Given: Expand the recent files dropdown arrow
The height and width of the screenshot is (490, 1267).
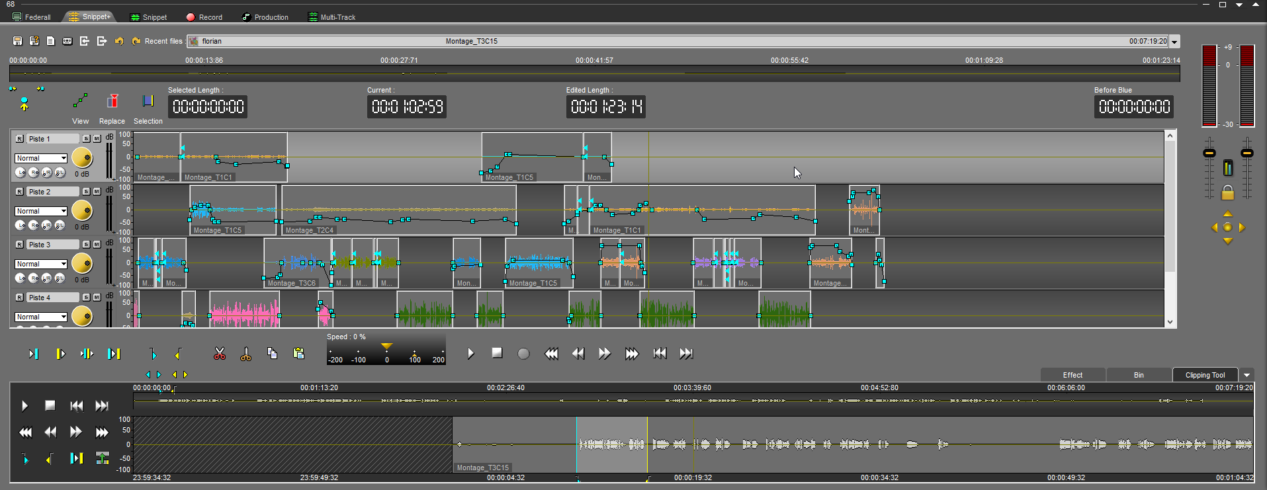Looking at the screenshot, I should point(1174,42).
